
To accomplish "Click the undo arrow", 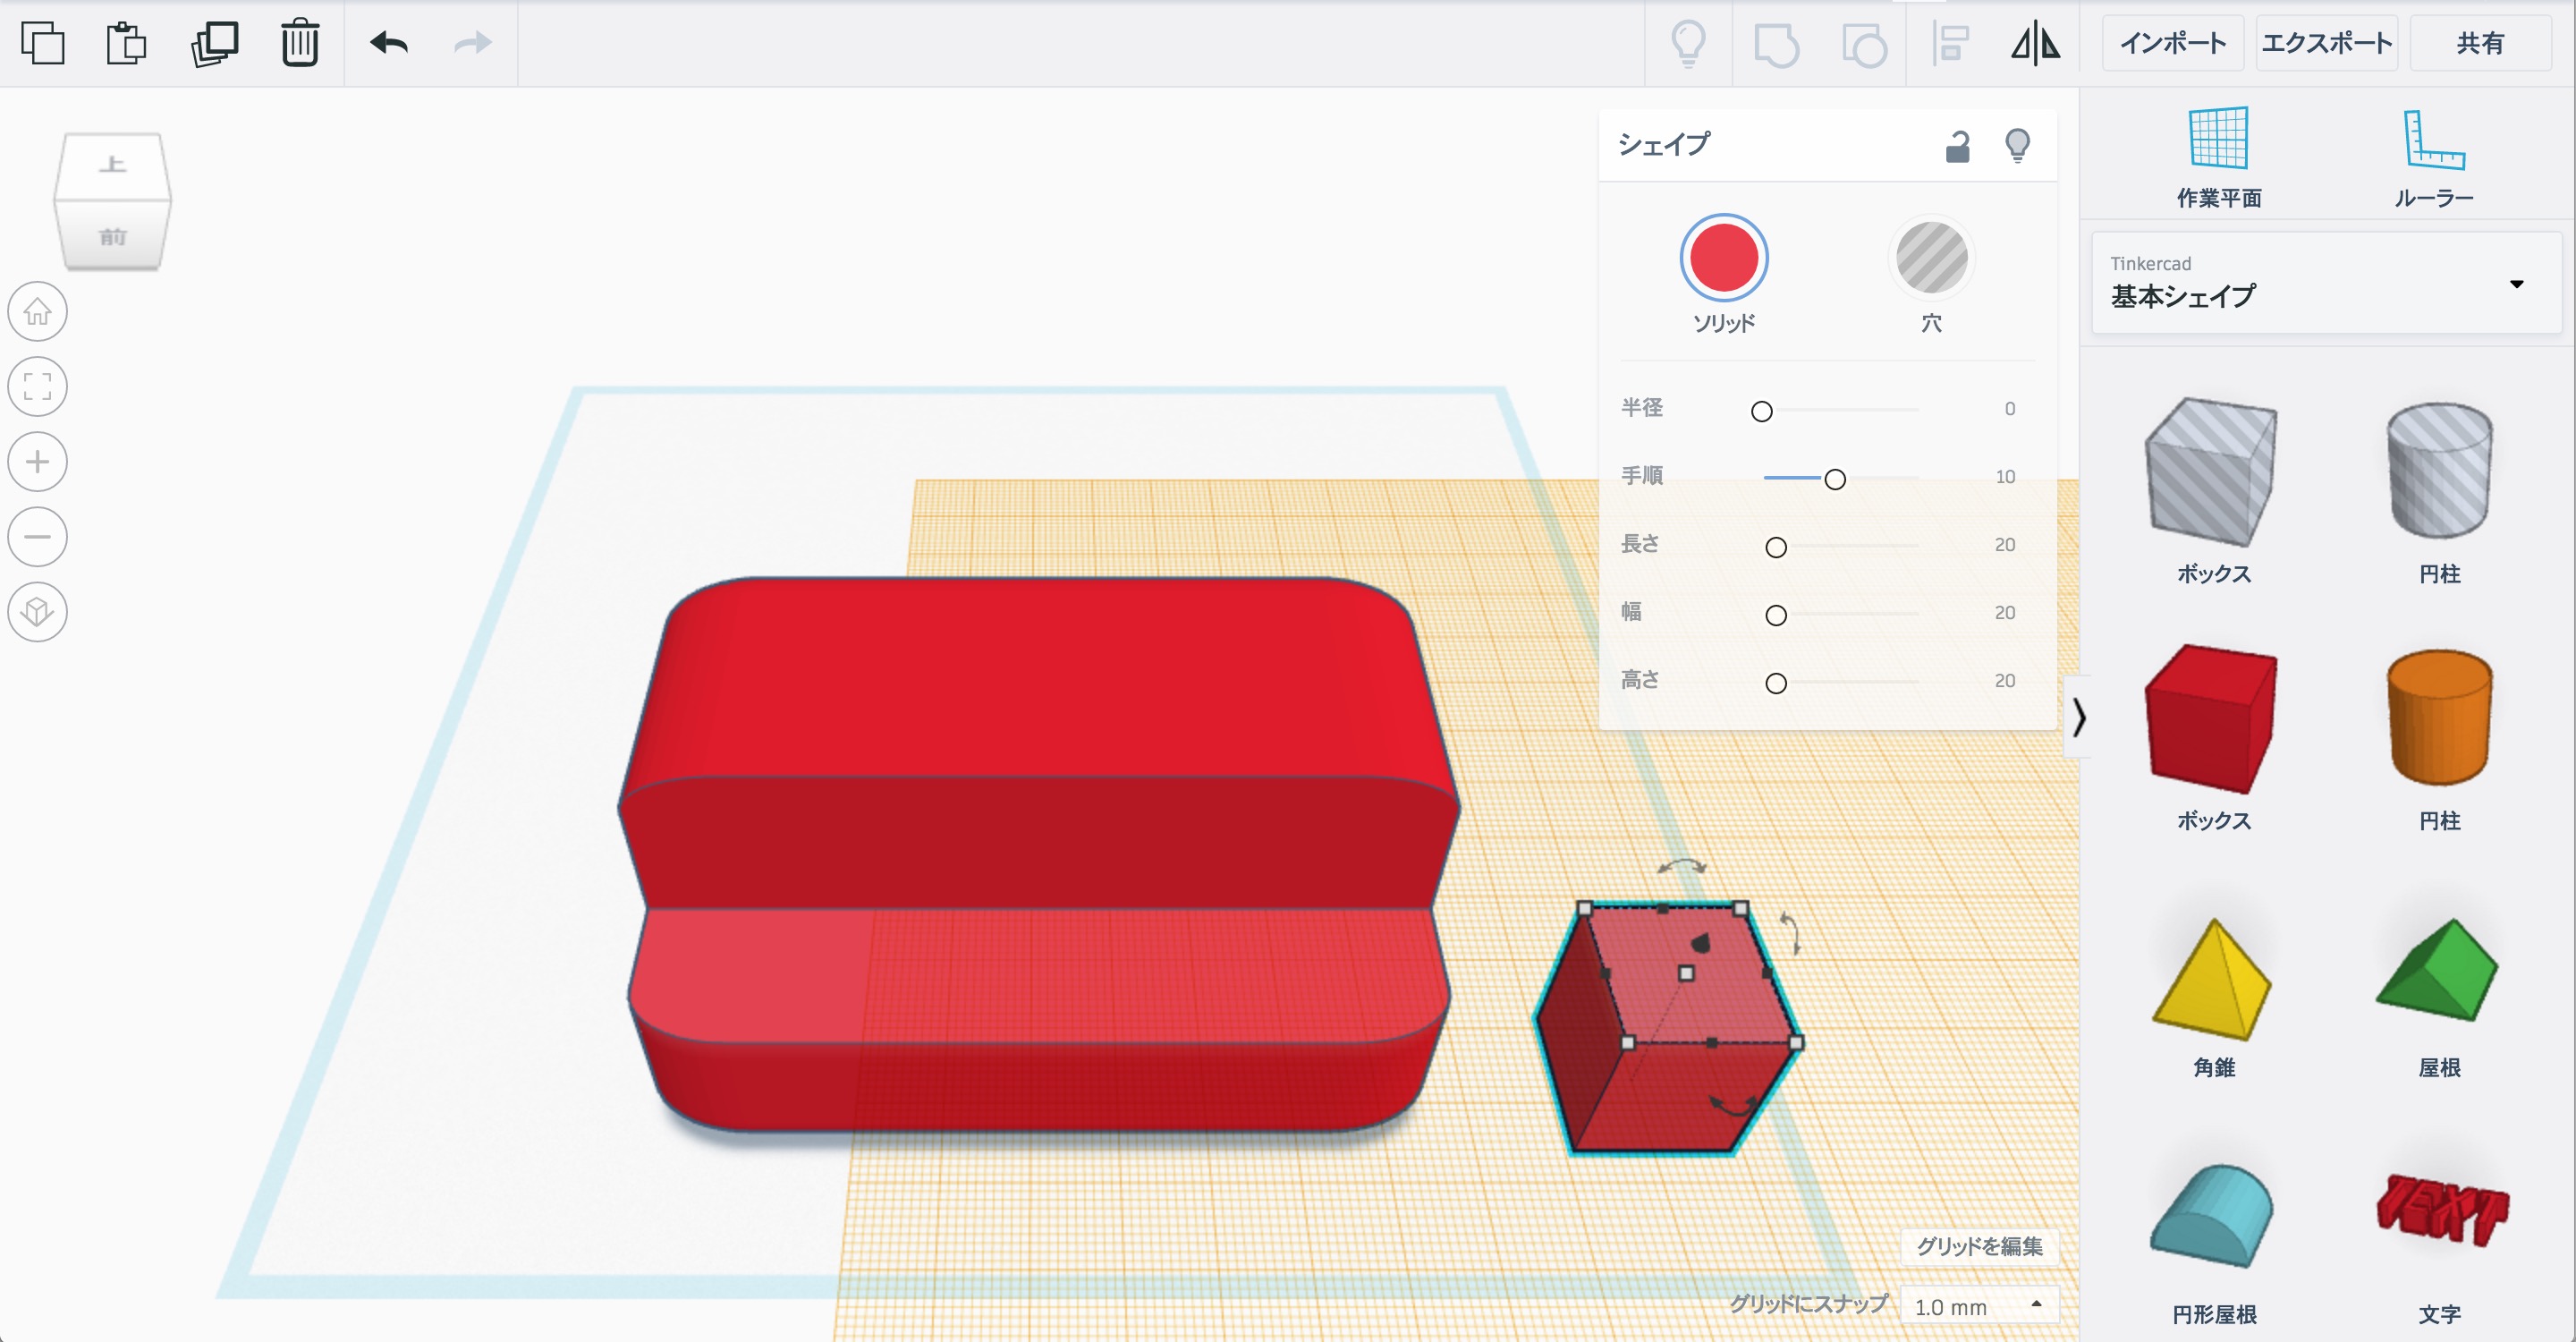I will [x=389, y=43].
